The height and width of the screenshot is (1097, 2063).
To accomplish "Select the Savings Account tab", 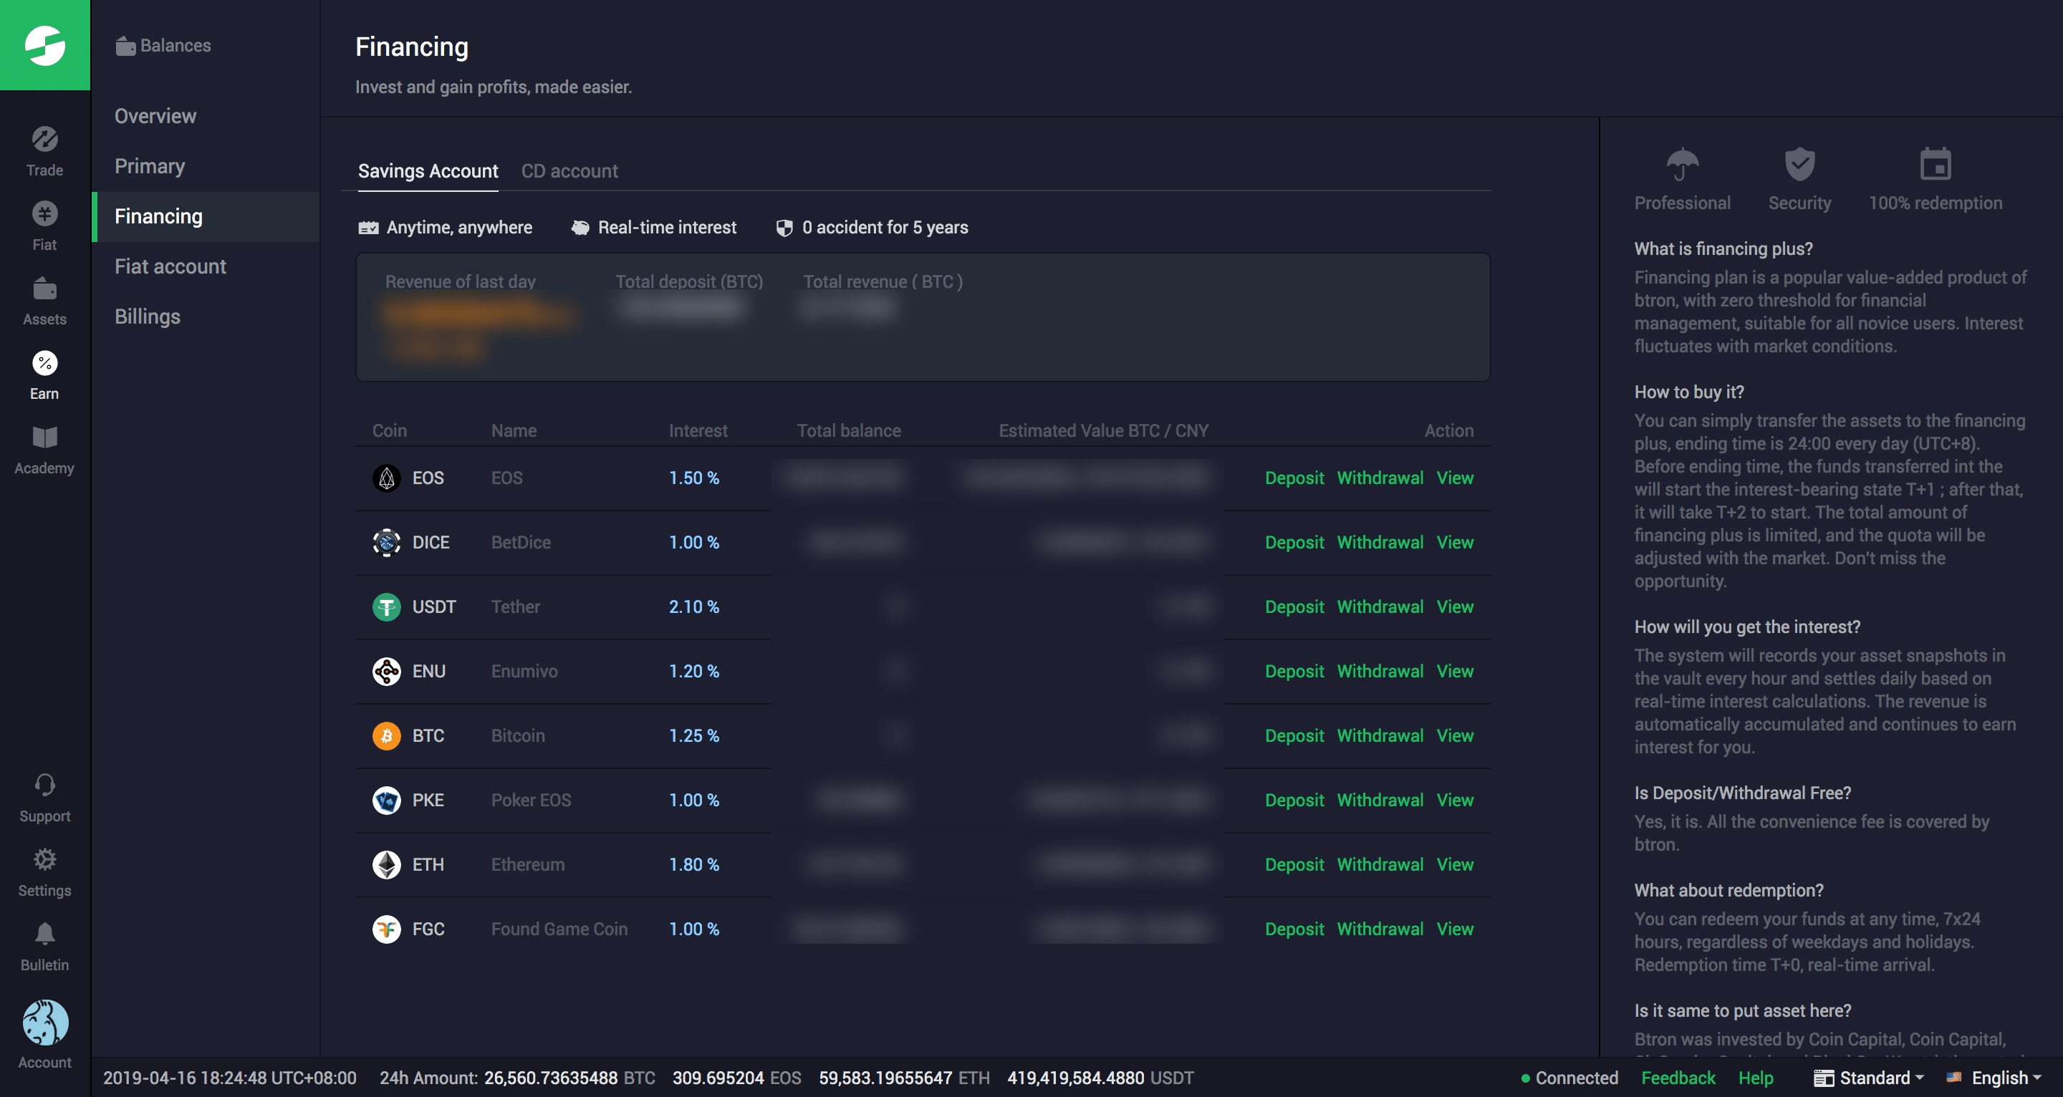I will coord(428,171).
